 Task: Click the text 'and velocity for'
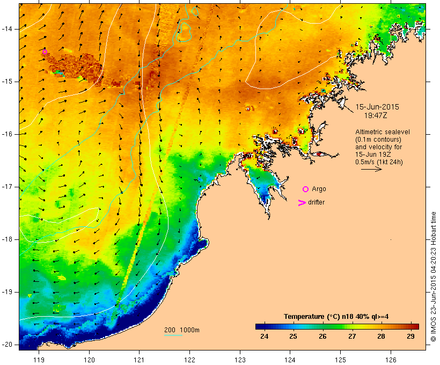[378, 147]
